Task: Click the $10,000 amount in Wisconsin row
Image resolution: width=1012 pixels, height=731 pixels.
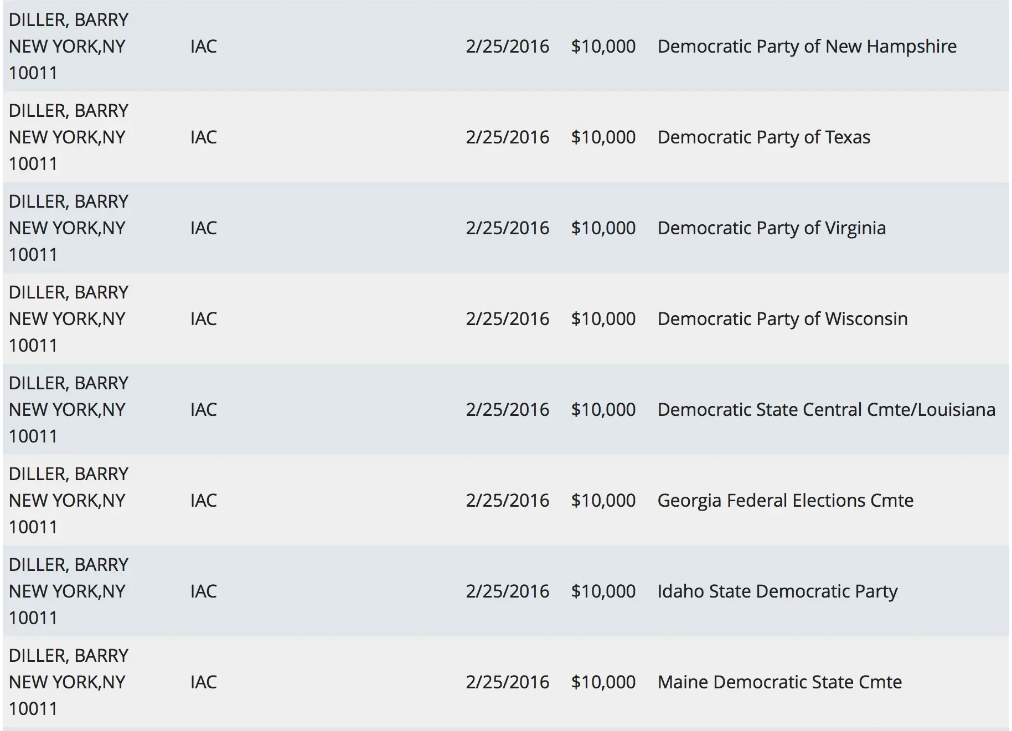Action: coord(603,319)
